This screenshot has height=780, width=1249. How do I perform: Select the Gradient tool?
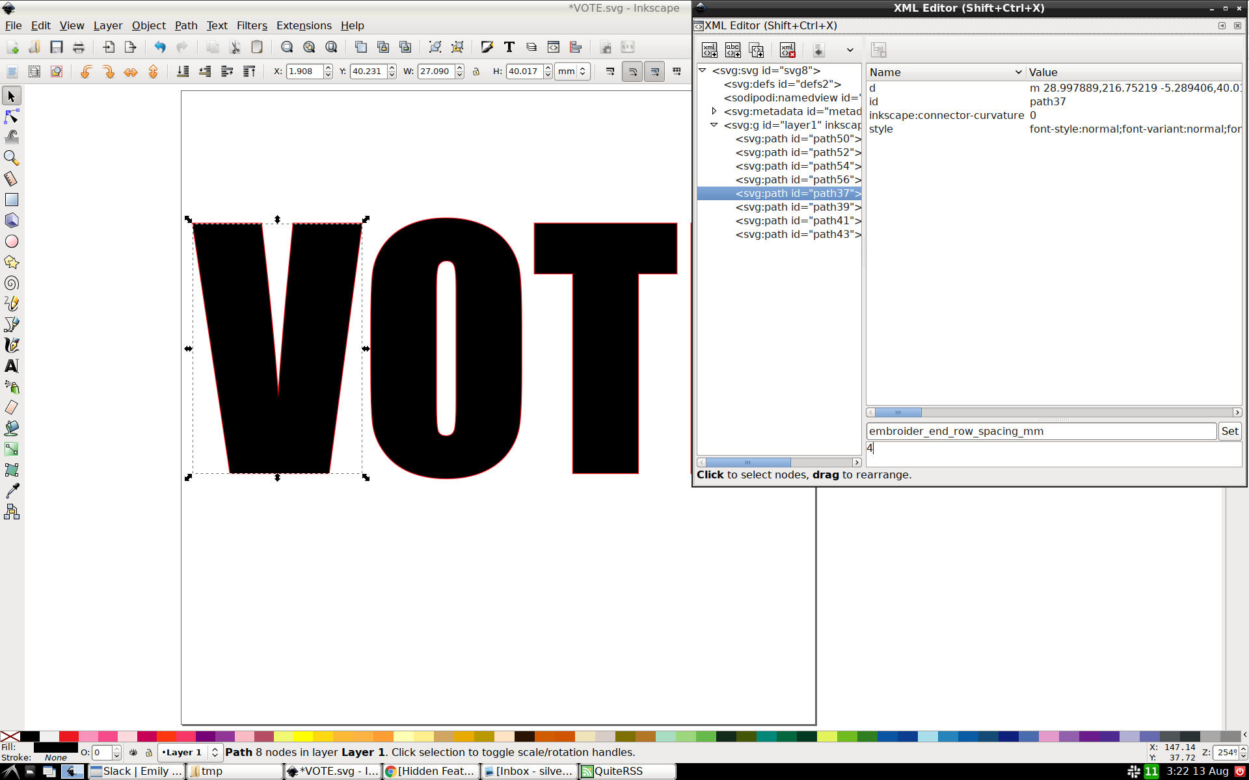(x=12, y=449)
